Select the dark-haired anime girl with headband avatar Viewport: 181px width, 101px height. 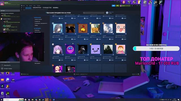point(58,28)
